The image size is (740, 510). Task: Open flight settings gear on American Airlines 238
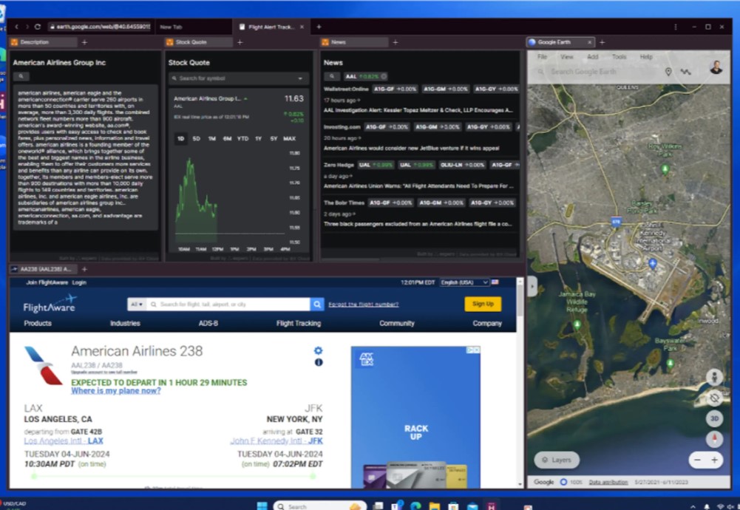click(319, 350)
